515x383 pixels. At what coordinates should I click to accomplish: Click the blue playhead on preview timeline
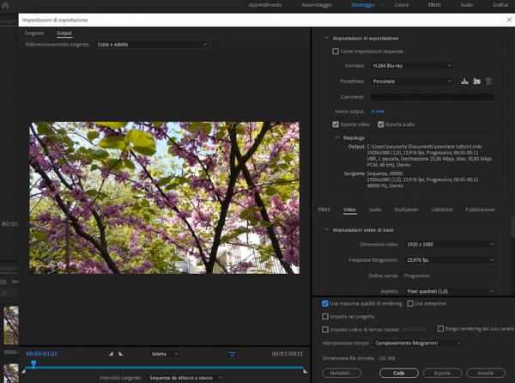point(33,364)
